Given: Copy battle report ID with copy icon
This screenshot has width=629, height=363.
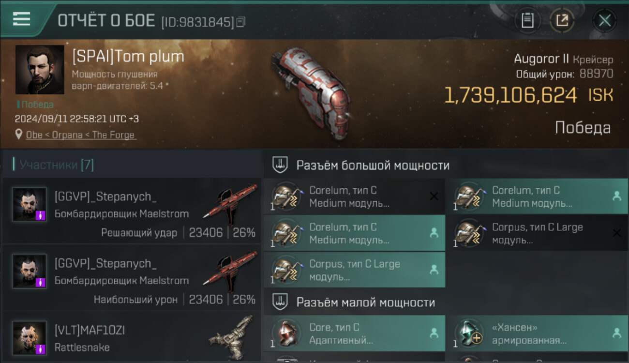Looking at the screenshot, I should [x=241, y=22].
